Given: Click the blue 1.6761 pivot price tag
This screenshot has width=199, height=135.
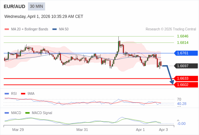Looking at the screenshot, I should pos(186,53).
